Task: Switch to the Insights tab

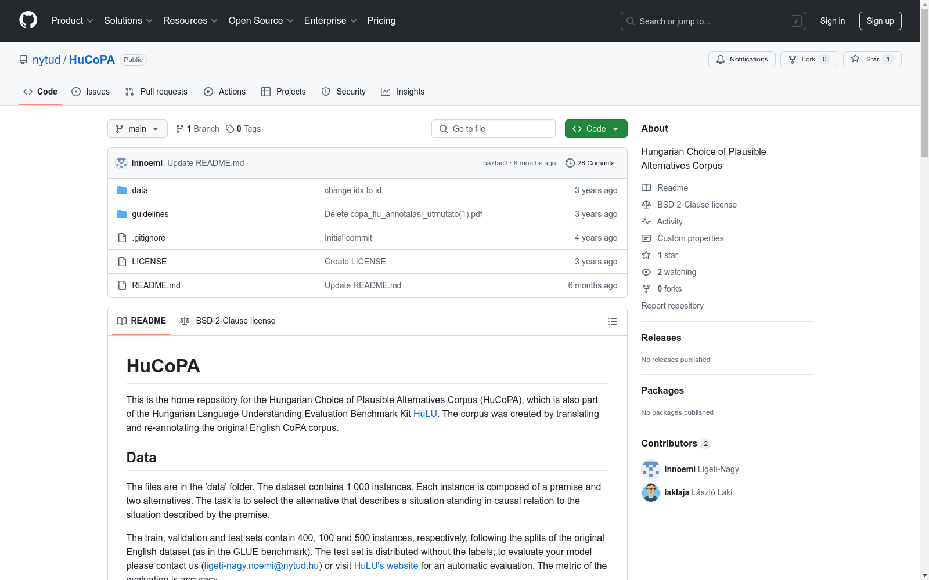Action: (403, 92)
